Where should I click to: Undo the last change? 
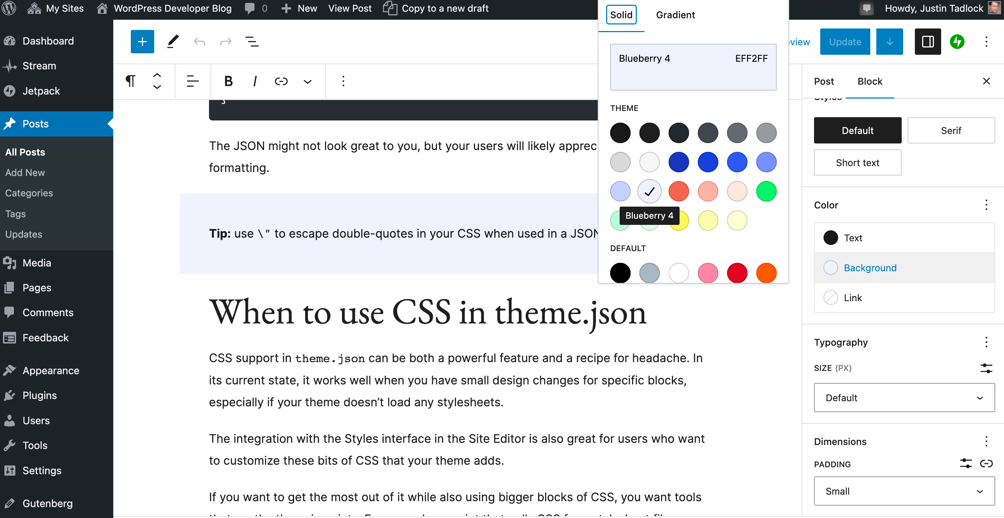coord(200,42)
